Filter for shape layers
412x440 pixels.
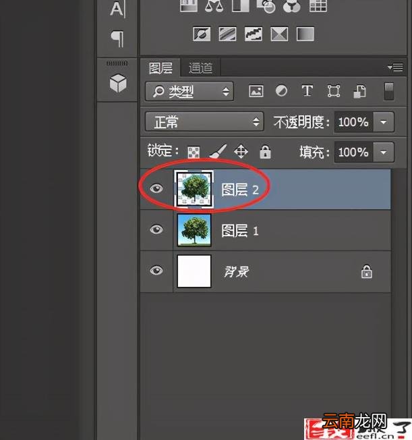click(x=334, y=91)
